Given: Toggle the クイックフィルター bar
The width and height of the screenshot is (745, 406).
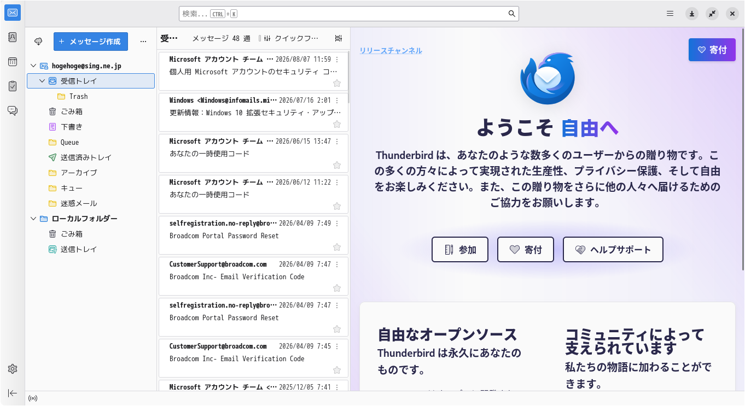Looking at the screenshot, I should (290, 38).
